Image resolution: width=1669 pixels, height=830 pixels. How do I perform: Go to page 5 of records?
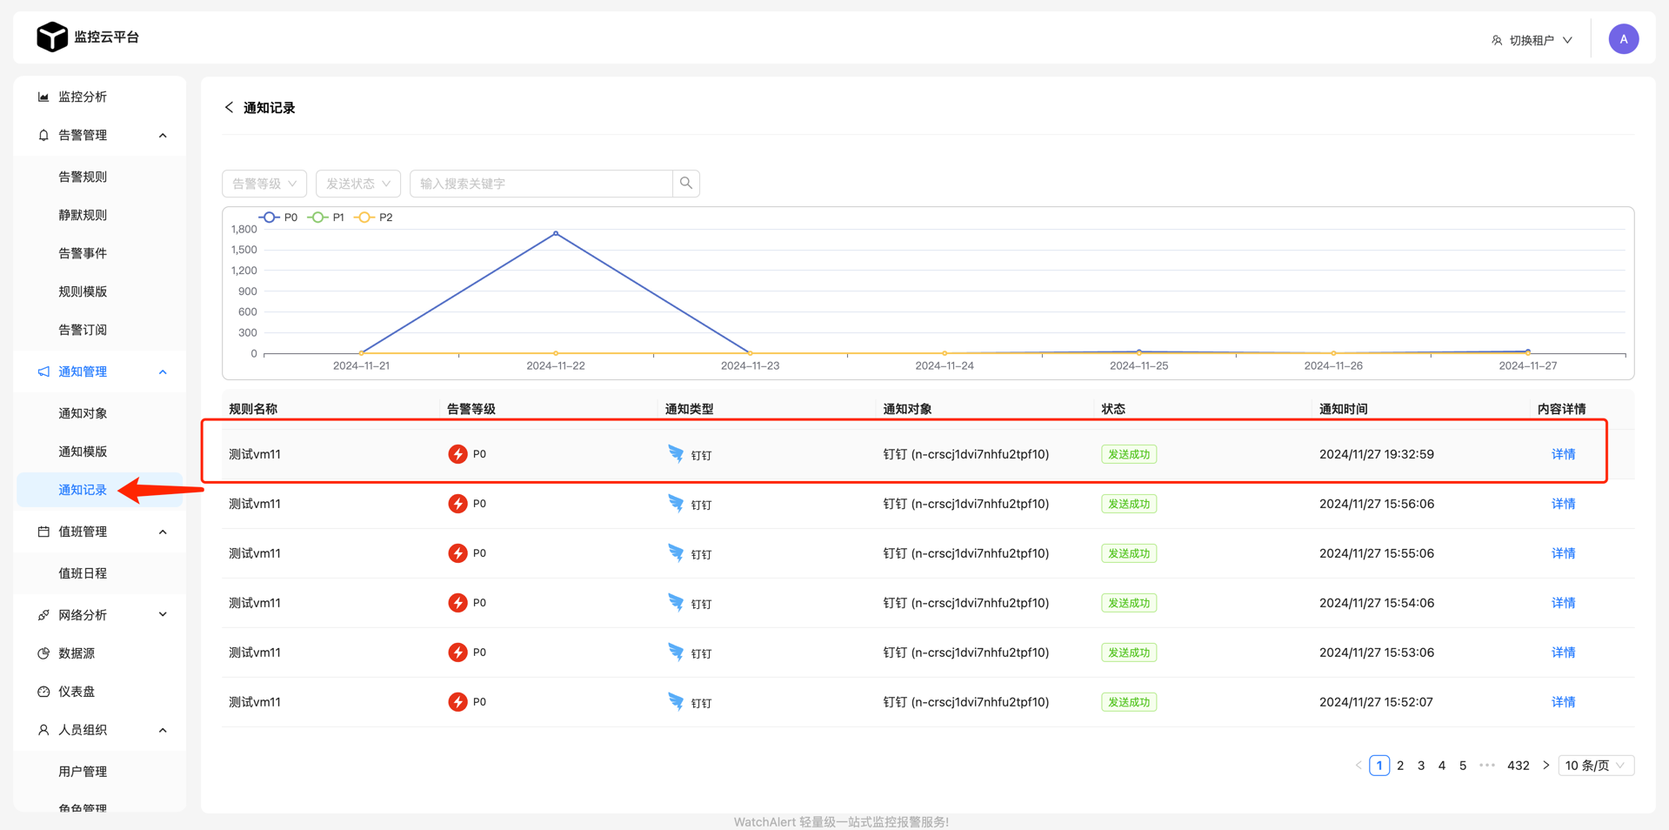(1463, 766)
